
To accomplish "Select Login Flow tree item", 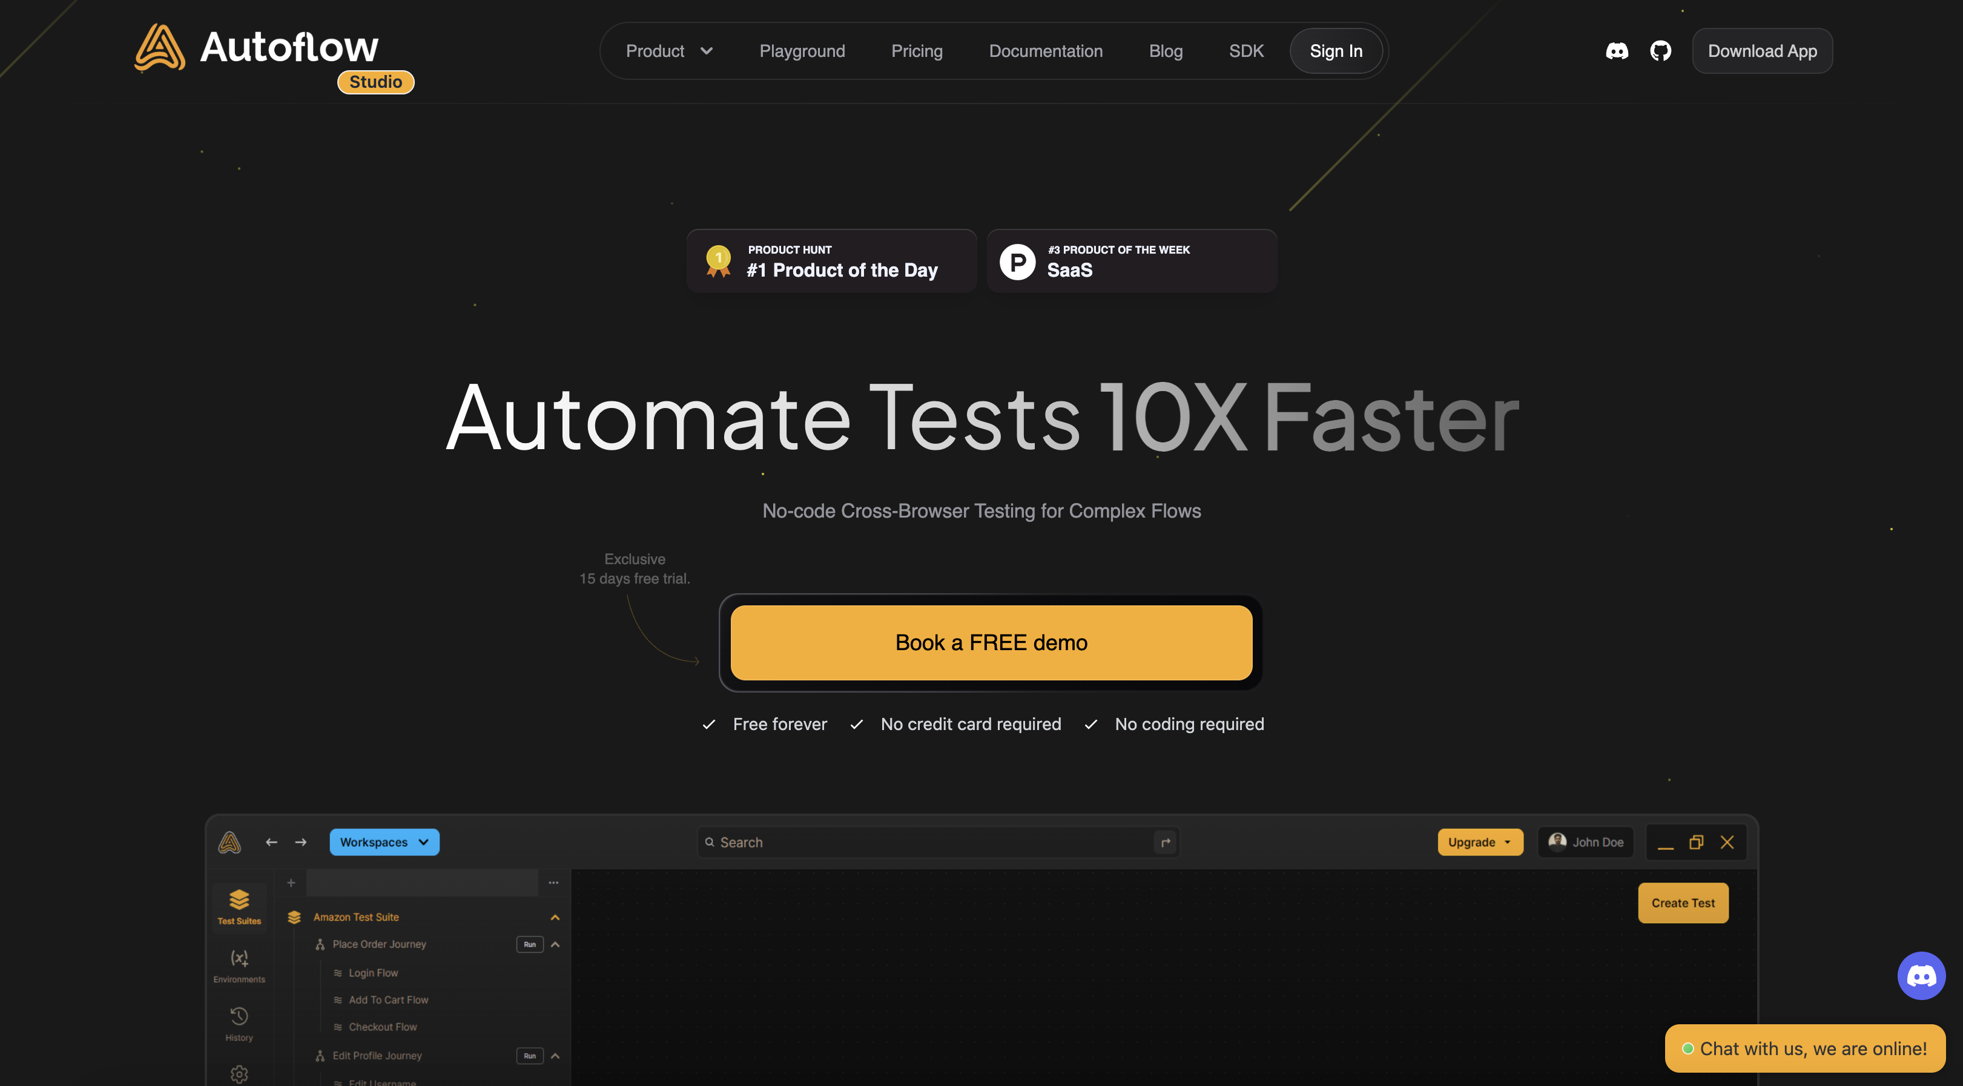I will tap(374, 972).
